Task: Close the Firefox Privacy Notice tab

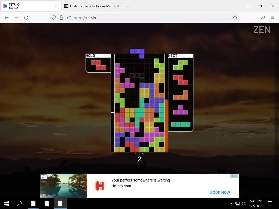Action: [x=118, y=6]
